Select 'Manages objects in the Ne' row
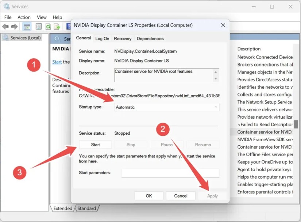This screenshot has height=222, width=301. [265, 72]
